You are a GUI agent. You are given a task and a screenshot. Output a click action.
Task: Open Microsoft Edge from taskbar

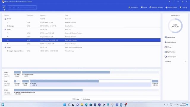86,105
